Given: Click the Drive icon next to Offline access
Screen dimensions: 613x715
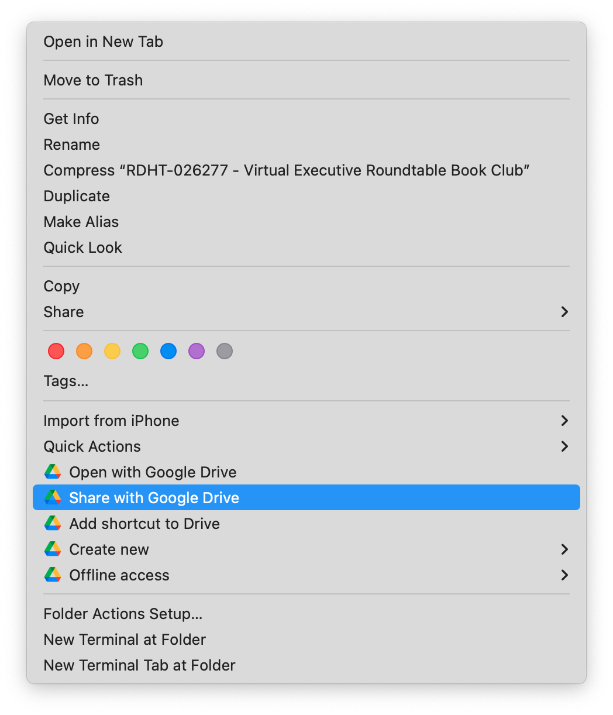Looking at the screenshot, I should [53, 575].
